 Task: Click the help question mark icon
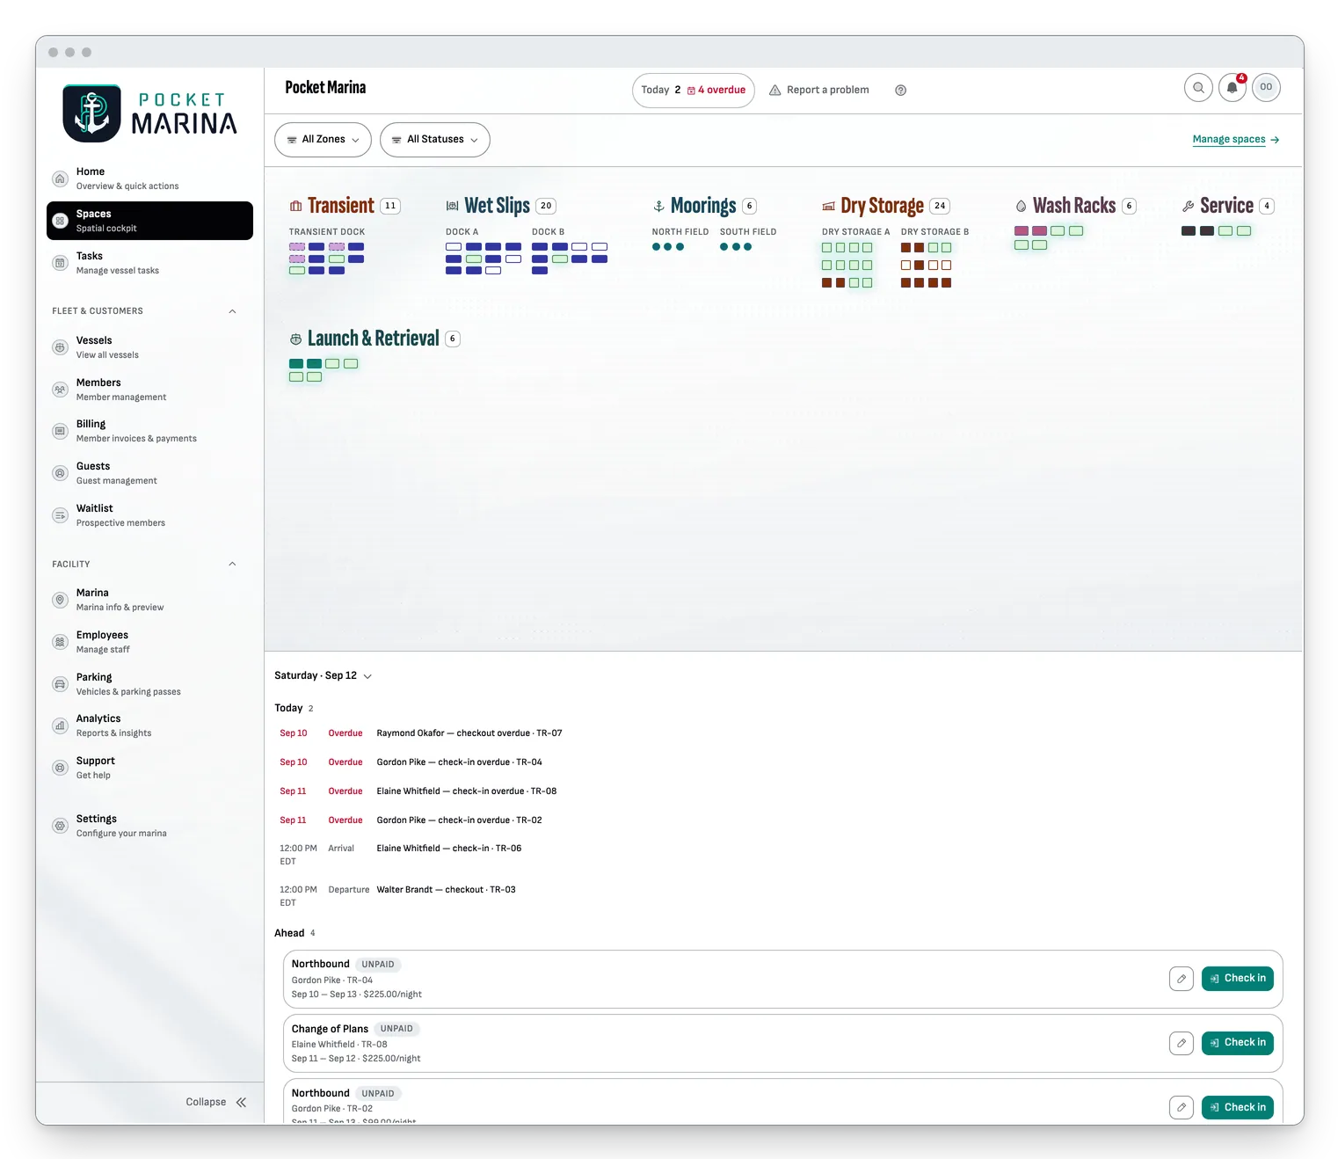pos(900,90)
